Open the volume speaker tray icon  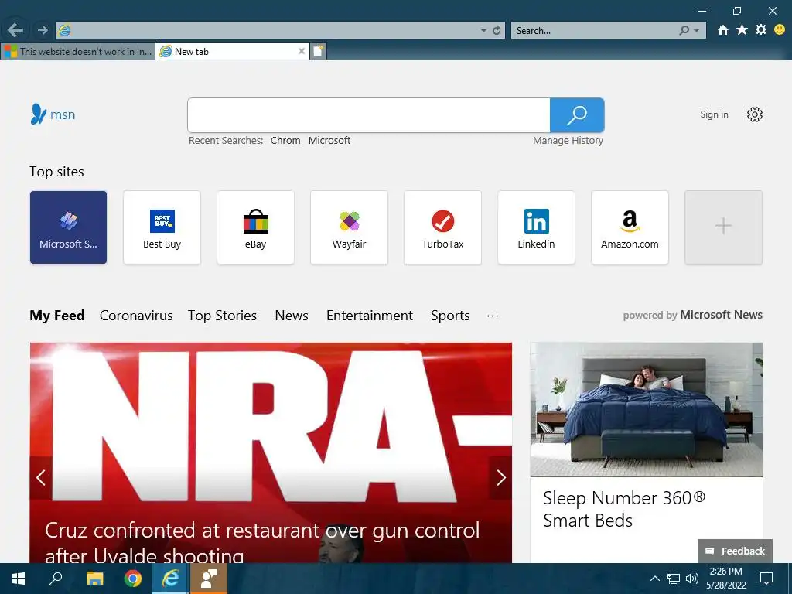pos(691,579)
